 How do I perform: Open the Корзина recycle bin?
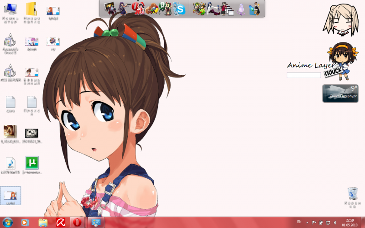pyautogui.click(x=353, y=198)
